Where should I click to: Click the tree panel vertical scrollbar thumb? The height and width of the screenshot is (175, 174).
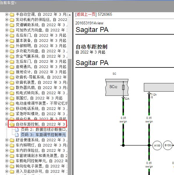tap(70, 117)
